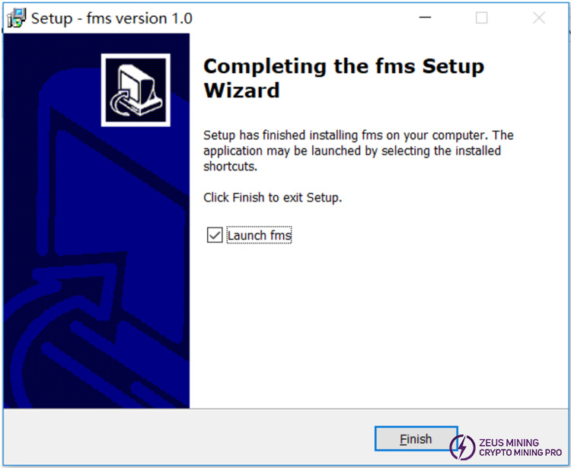Click the 'CRYPTO MINING PRO' watermark text
571x468 pixels.
coord(521,452)
